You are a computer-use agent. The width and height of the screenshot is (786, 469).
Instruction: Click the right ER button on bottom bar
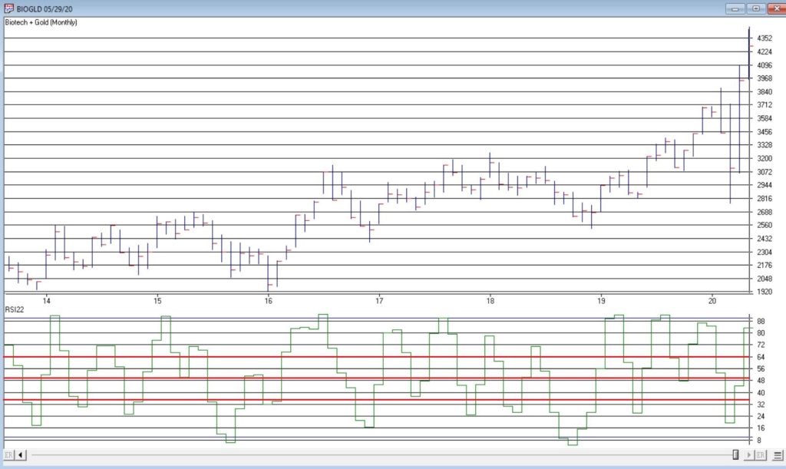coord(761,455)
